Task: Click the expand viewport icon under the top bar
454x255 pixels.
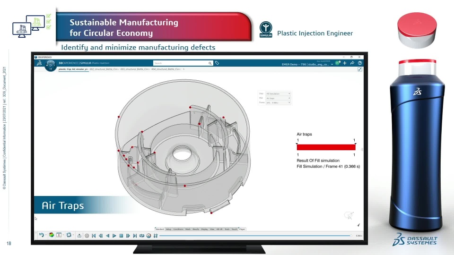Action: (x=359, y=69)
